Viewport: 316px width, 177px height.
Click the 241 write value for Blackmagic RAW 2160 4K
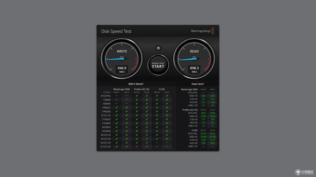(x=203, y=99)
